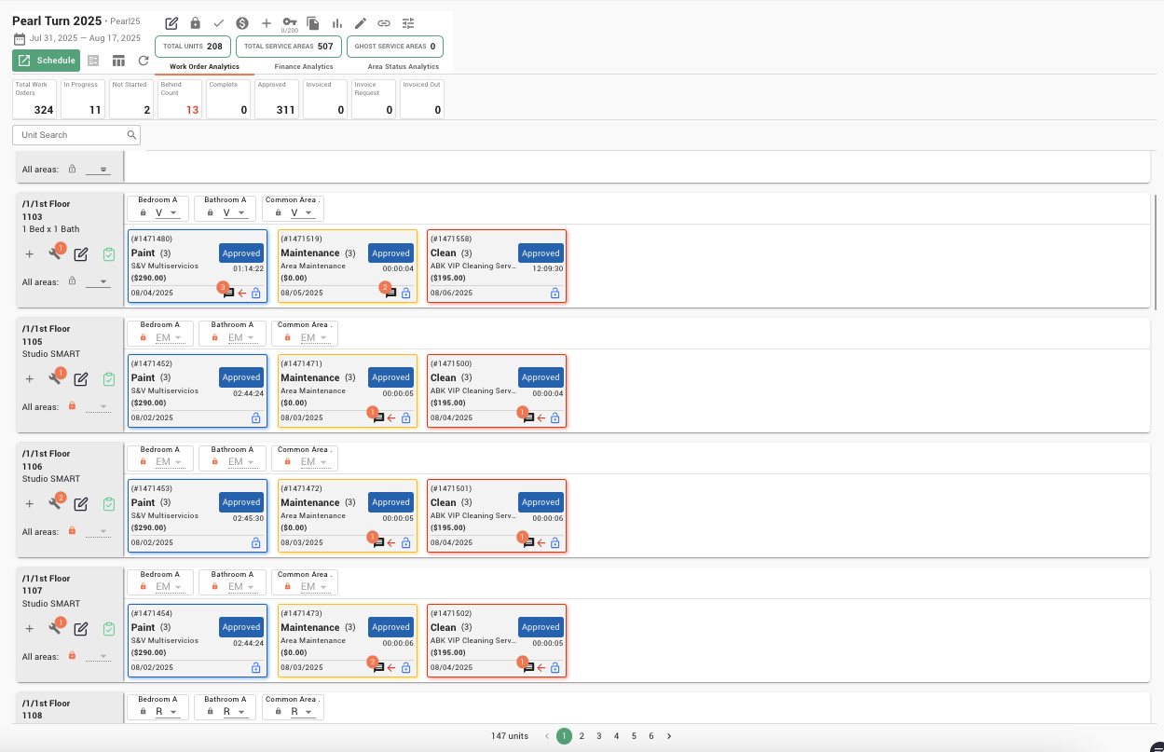Go to page 6 in pagination
Viewport: 1164px width, 752px height.
pyautogui.click(x=651, y=736)
